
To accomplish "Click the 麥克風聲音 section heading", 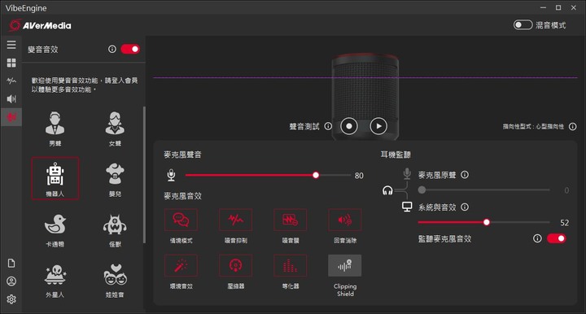I will tap(183, 155).
